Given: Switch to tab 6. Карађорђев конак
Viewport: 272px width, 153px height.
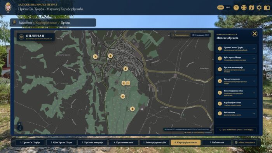Looking at the screenshot, I should pyautogui.click(x=186, y=142).
